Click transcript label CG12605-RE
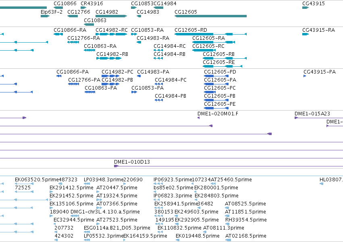Screen dimensions: 343x242 pos(219,62)
